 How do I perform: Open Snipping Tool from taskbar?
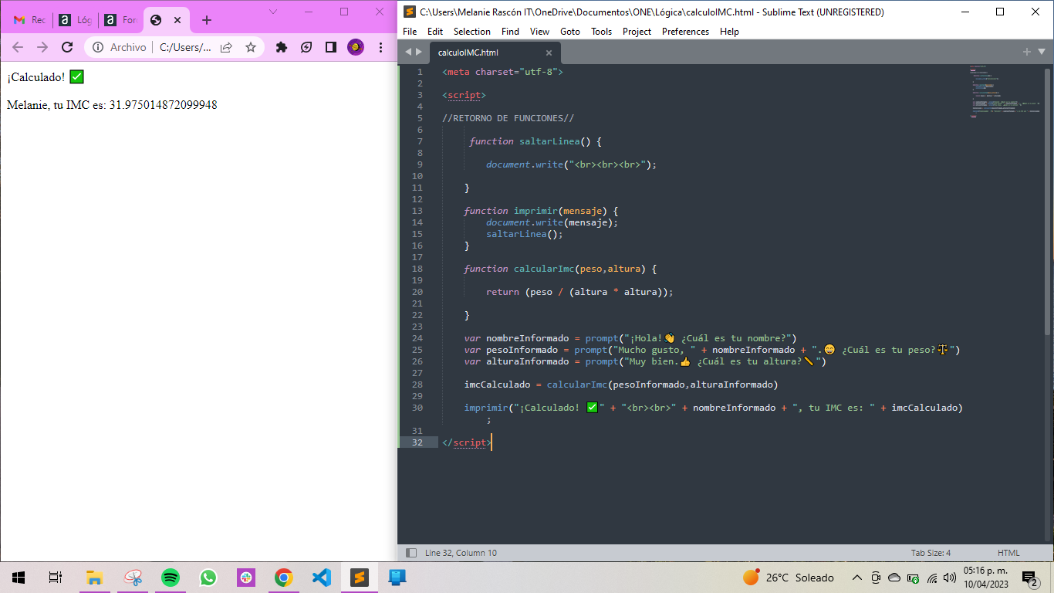(x=133, y=578)
